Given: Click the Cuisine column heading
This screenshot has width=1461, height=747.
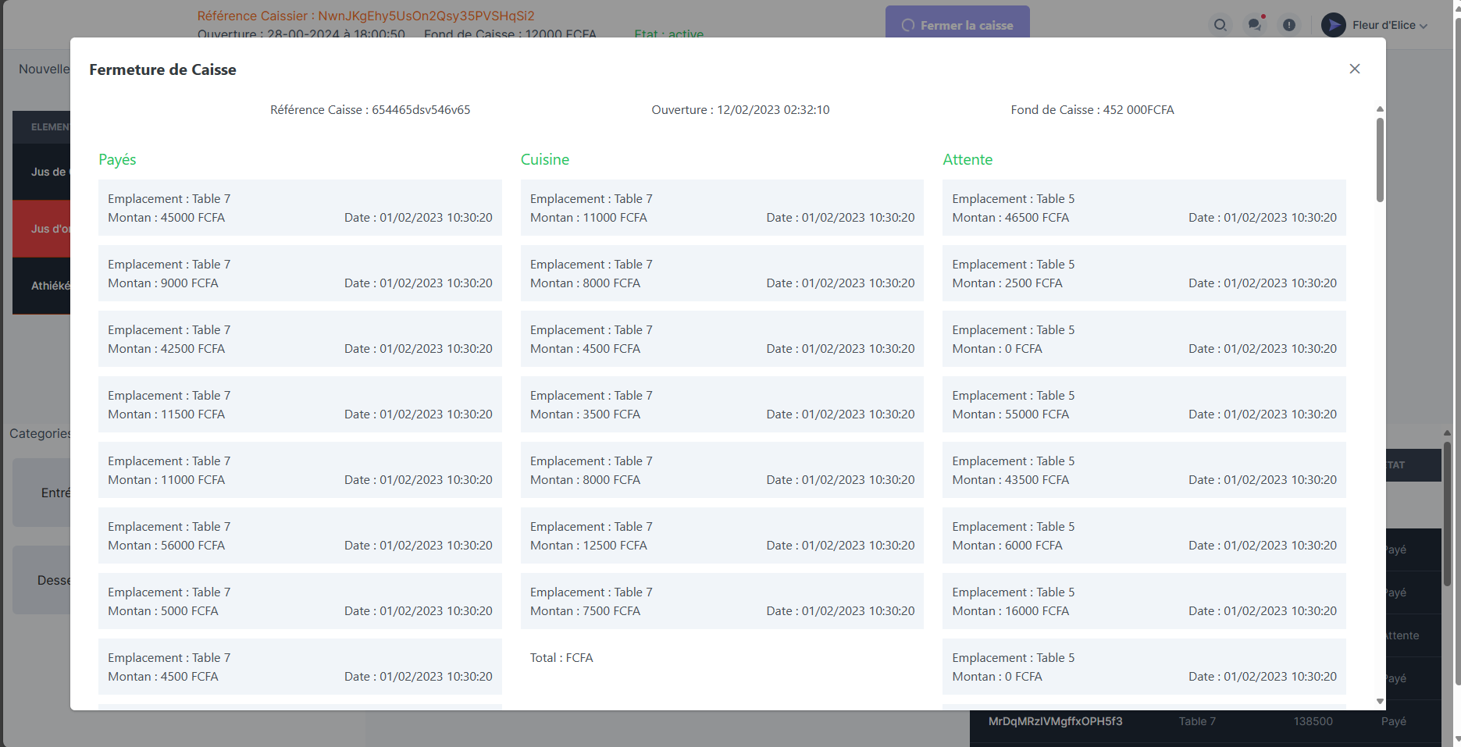Looking at the screenshot, I should pyautogui.click(x=545, y=159).
